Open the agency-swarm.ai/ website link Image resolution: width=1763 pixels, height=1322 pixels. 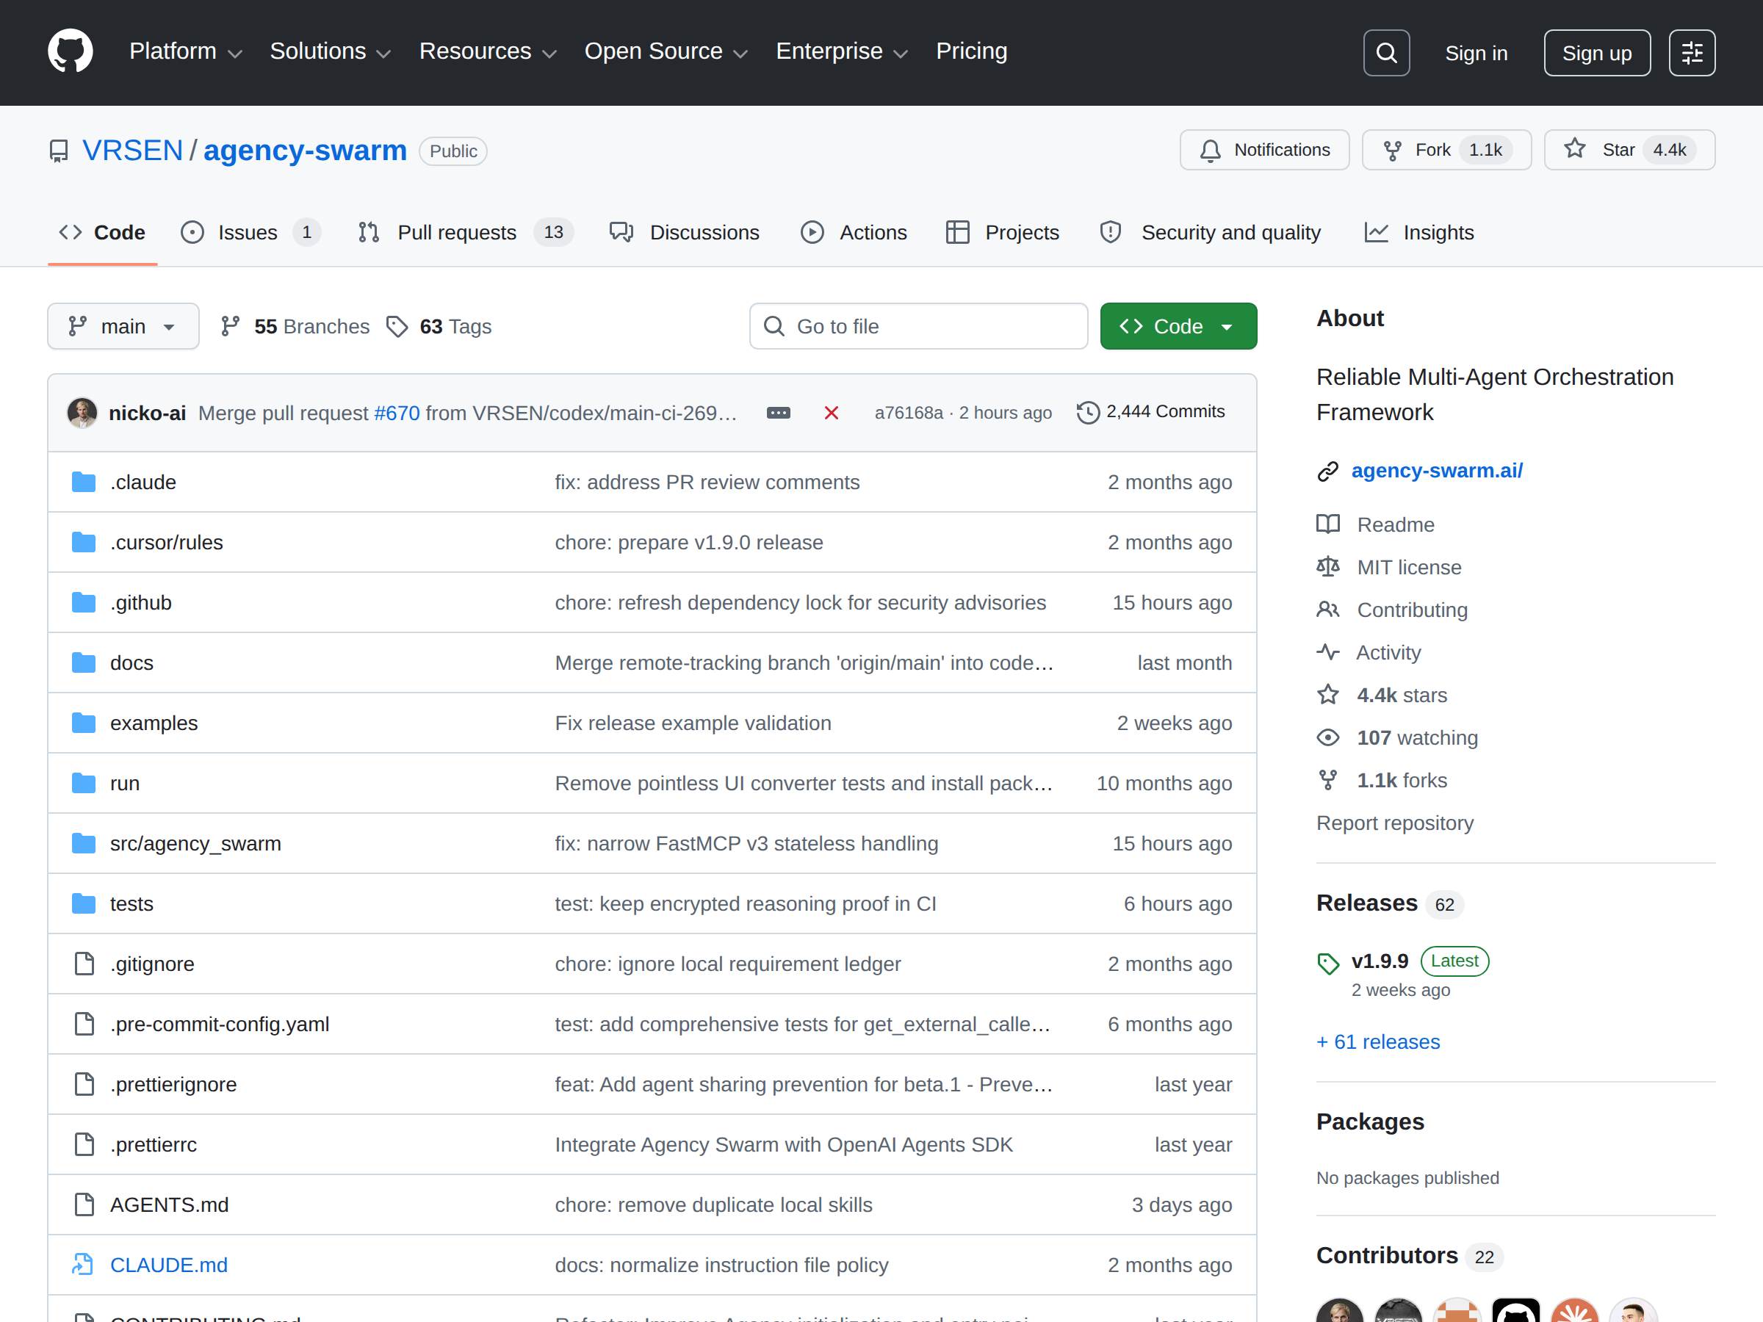[x=1437, y=470]
